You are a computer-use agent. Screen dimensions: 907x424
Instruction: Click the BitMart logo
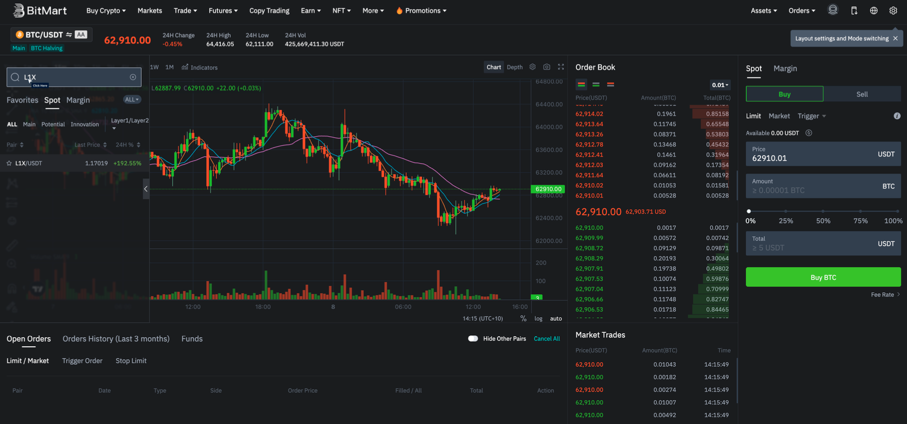39,10
